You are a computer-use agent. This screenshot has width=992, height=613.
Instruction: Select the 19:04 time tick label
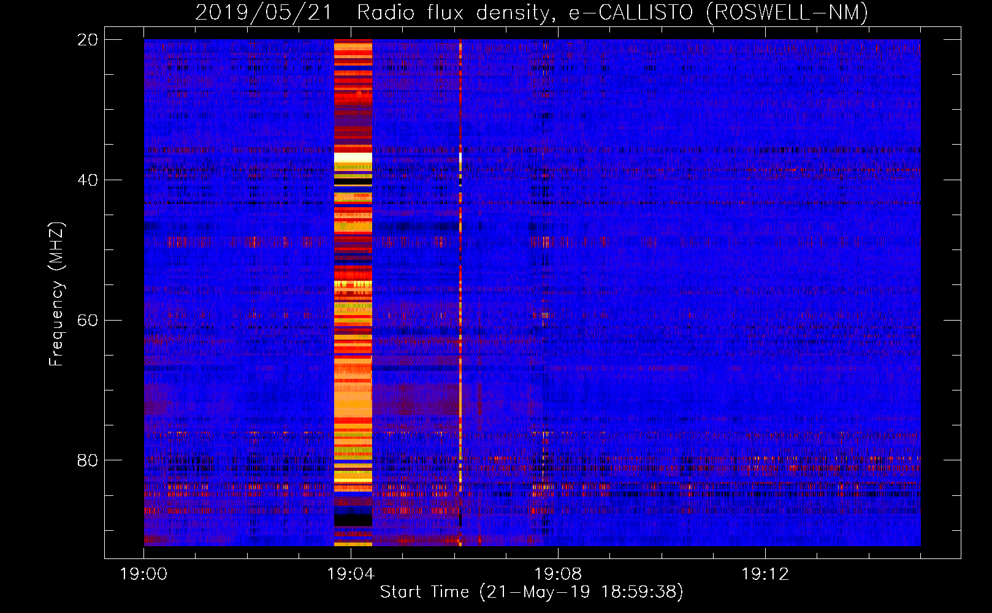(351, 574)
